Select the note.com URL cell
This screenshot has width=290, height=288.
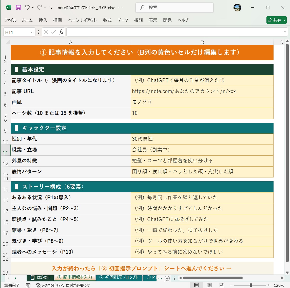[x=202, y=92]
